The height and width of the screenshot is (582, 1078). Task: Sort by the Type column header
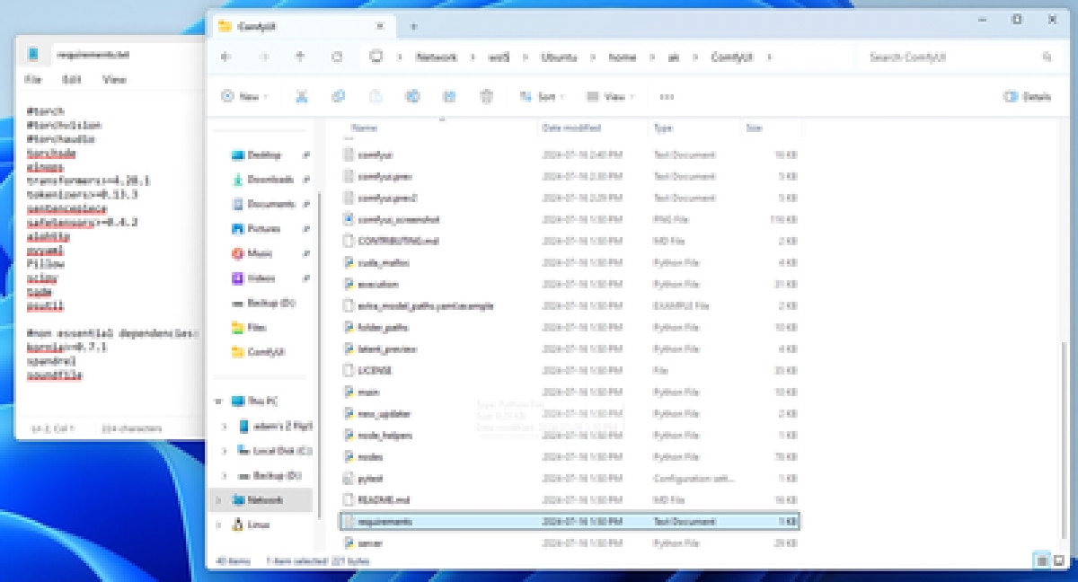pyautogui.click(x=663, y=128)
